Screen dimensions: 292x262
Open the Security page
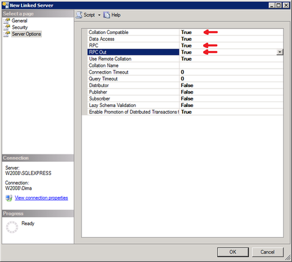pyautogui.click(x=19, y=27)
